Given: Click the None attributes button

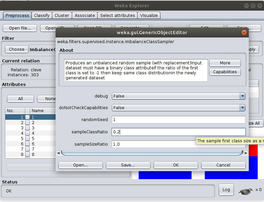Looking at the screenshot, I should (47, 99).
